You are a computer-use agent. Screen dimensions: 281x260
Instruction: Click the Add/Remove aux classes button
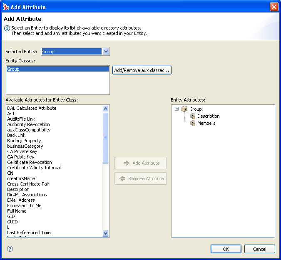point(142,70)
